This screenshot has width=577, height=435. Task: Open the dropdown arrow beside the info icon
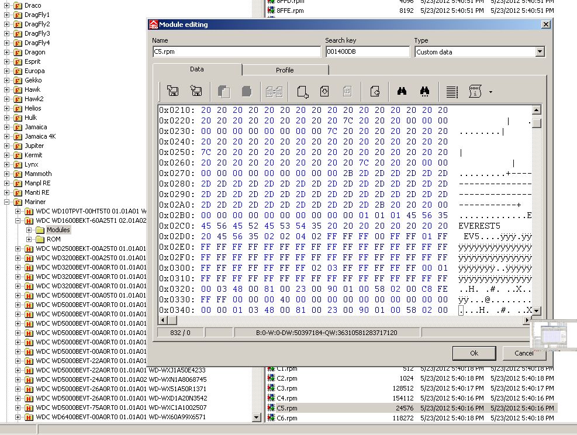(490, 92)
